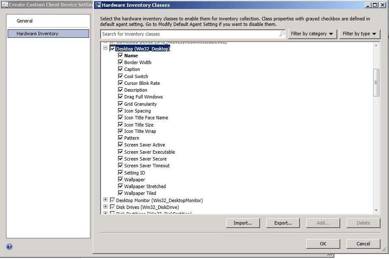Open the Filter by type dropdown

click(359, 34)
